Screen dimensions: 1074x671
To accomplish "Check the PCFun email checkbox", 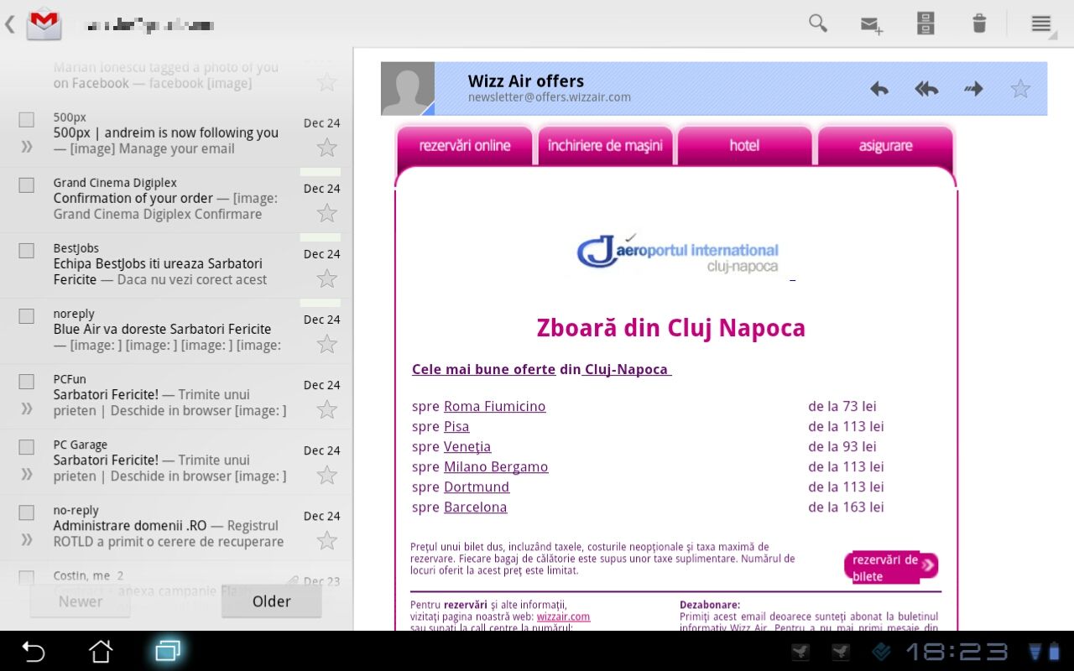I will click(27, 381).
